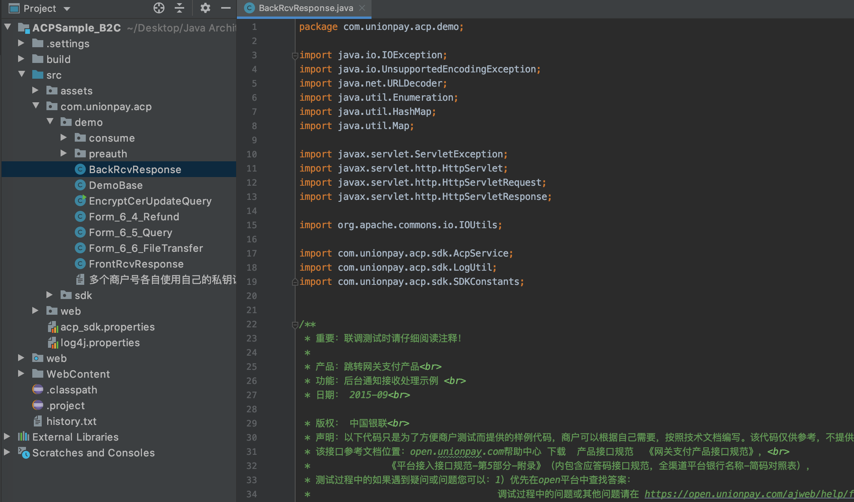Screen dimensions: 854x502
Task: Click the FrontRcvResponse class icon
Action: click(x=80, y=264)
